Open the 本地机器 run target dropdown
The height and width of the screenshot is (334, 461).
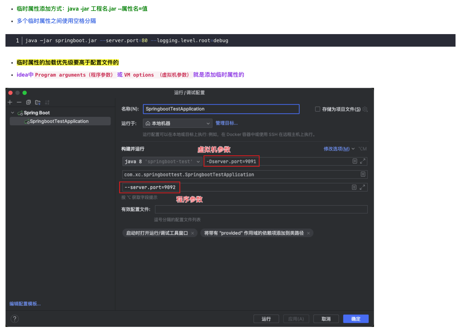click(x=178, y=123)
